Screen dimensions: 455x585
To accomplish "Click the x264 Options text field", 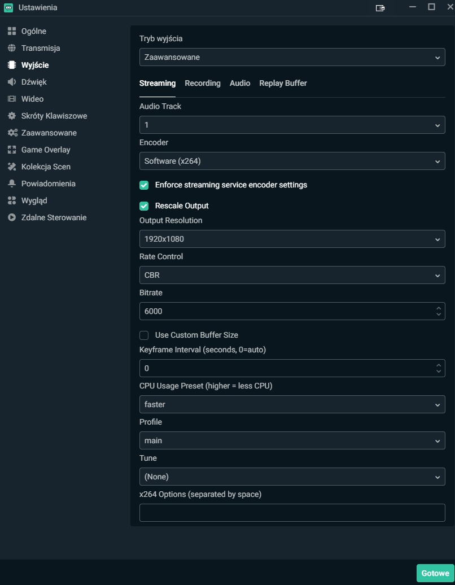I will [292, 513].
